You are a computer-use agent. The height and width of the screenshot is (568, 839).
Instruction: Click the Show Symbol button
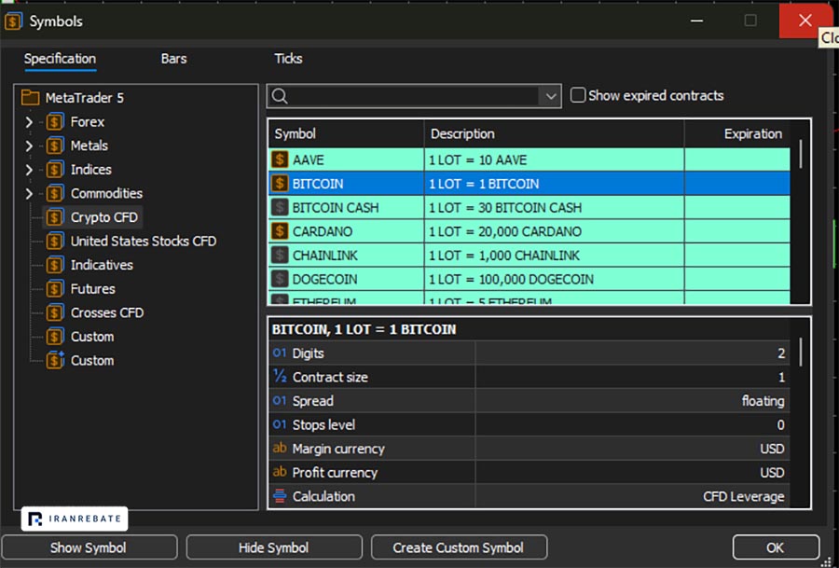point(89,547)
